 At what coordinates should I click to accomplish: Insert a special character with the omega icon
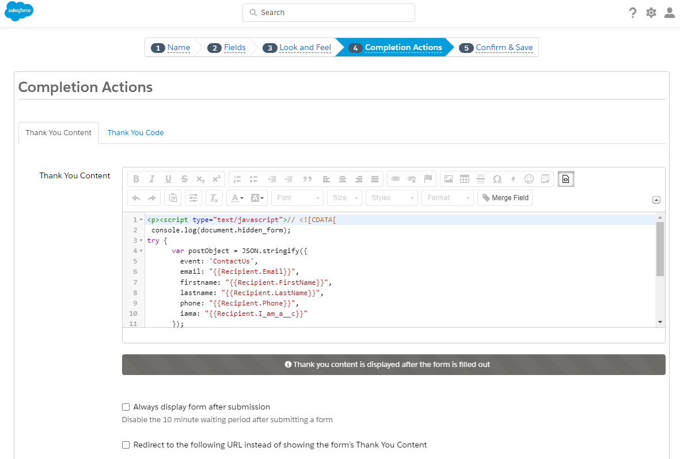[497, 179]
